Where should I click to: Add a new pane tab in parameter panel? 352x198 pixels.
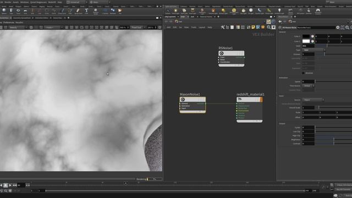[x=295, y=16]
